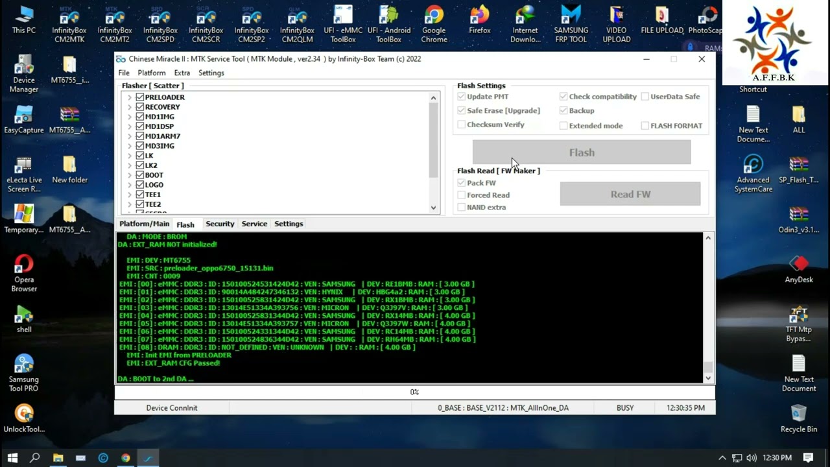Launch InfinityBox CM2SP2 shortcut
This screenshot has width=830, height=467.
pos(252,25)
